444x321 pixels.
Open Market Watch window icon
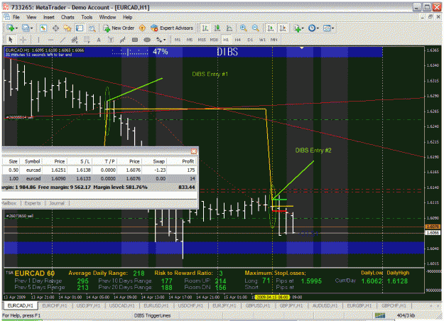click(x=43, y=28)
